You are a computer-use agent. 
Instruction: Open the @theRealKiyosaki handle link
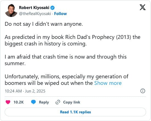click(35, 14)
